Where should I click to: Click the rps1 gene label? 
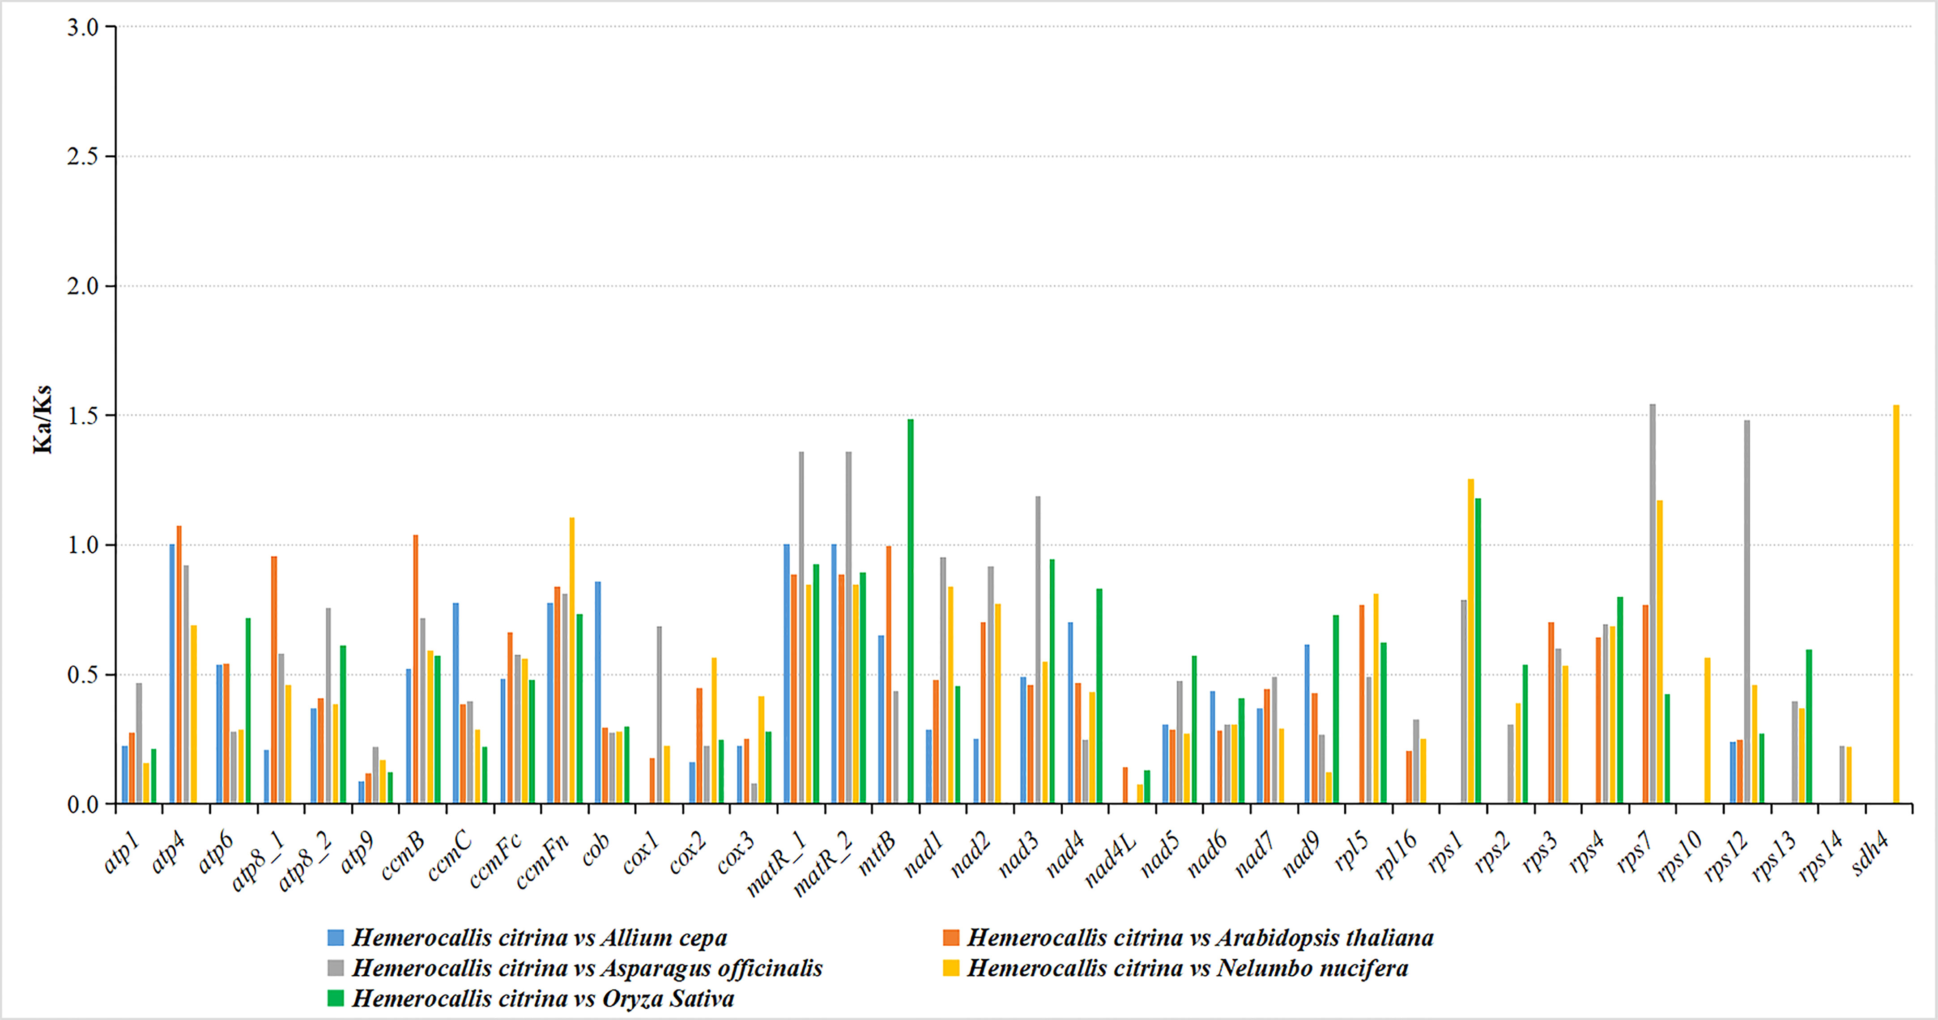click(x=1446, y=854)
